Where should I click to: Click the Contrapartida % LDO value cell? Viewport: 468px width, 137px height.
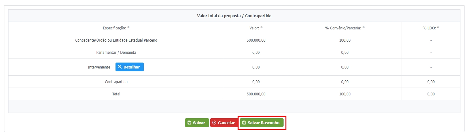click(x=431, y=82)
